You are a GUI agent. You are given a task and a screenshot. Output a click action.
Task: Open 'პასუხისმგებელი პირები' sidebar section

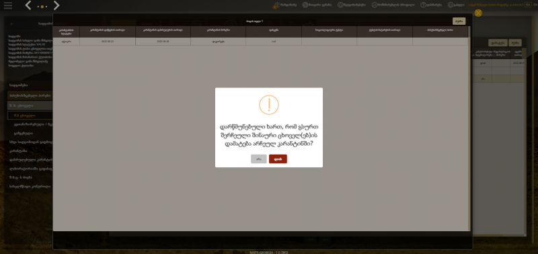30,95
